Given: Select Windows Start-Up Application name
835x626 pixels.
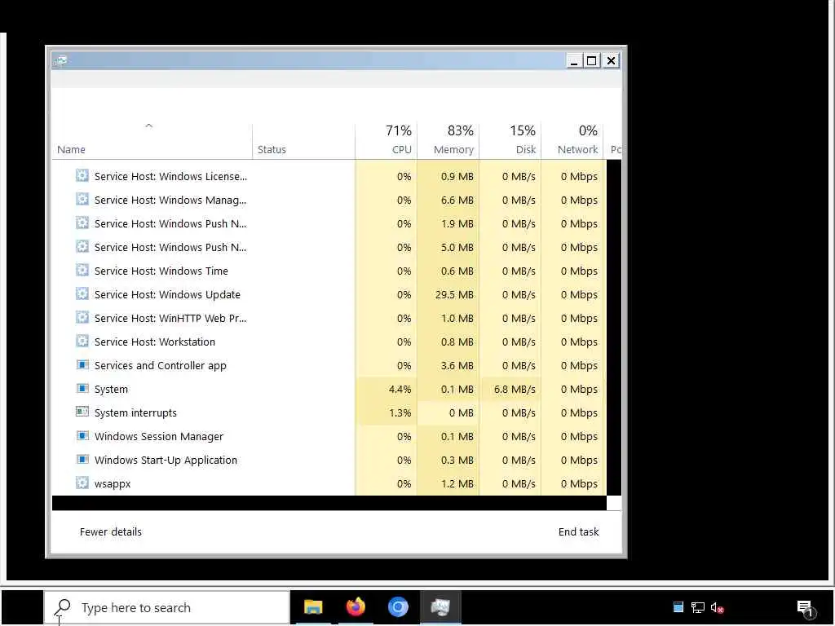Looking at the screenshot, I should [166, 460].
